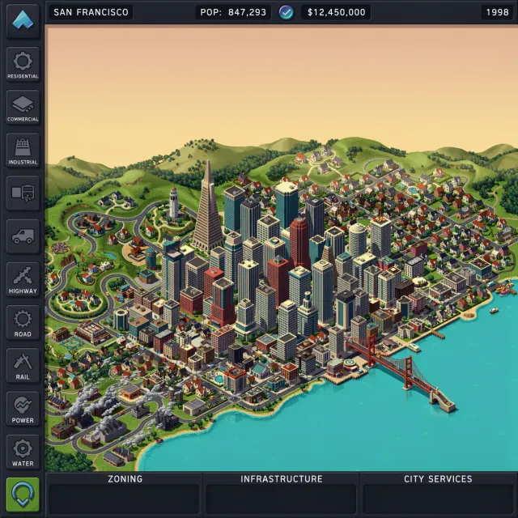
Task: Select the Commercial zoning tool
Action: (23, 107)
